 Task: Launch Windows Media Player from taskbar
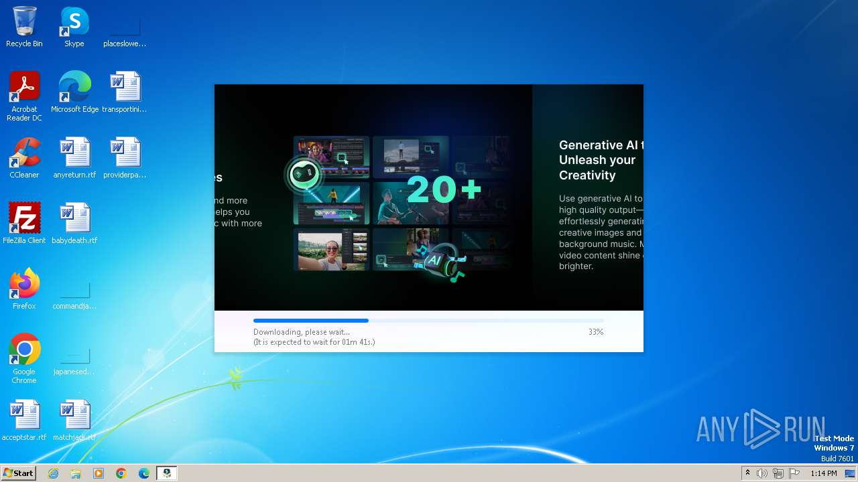click(x=99, y=473)
